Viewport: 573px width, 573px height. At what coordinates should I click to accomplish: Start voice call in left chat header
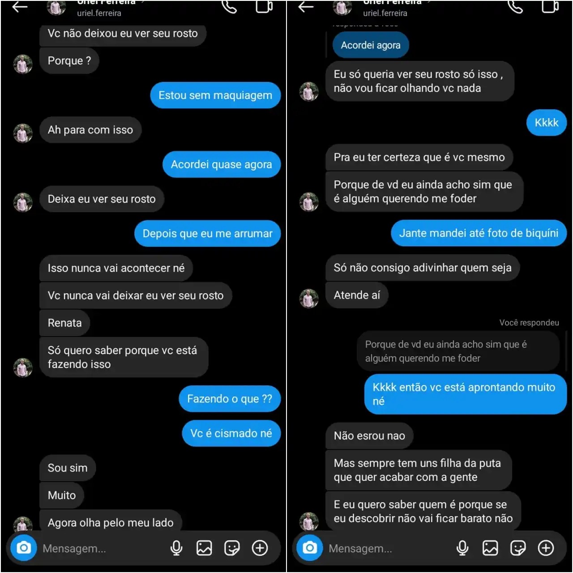coord(229,6)
